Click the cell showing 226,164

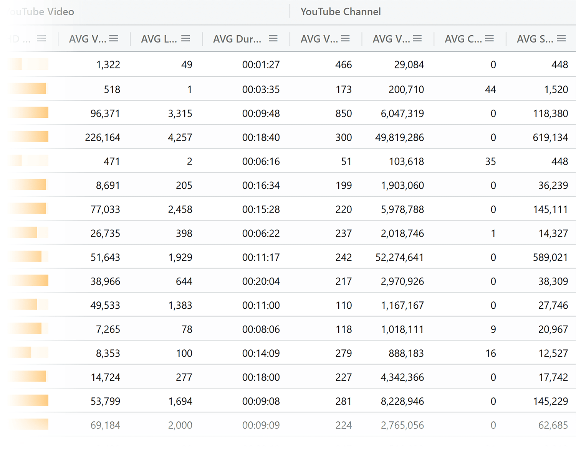tap(103, 137)
